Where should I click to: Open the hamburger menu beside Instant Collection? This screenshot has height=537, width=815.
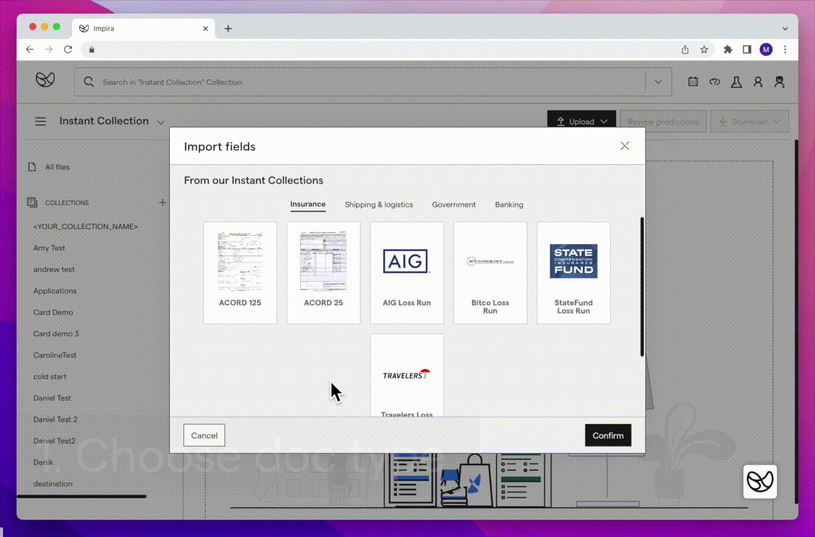coord(41,121)
